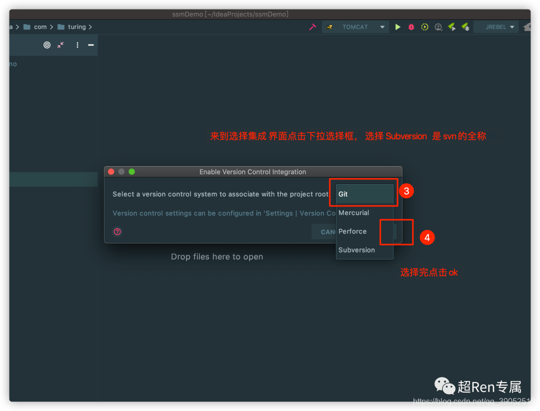Start debugging with the red bug icon
Viewport: 540px width, 411px height.
pyautogui.click(x=411, y=27)
